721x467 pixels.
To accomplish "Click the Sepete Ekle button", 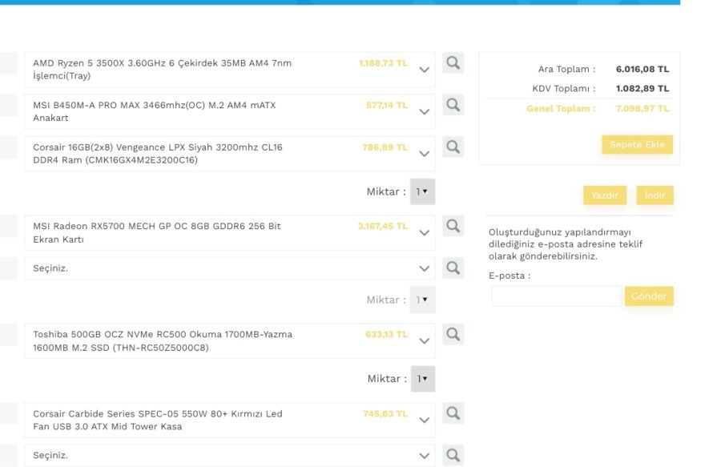I will point(637,145).
